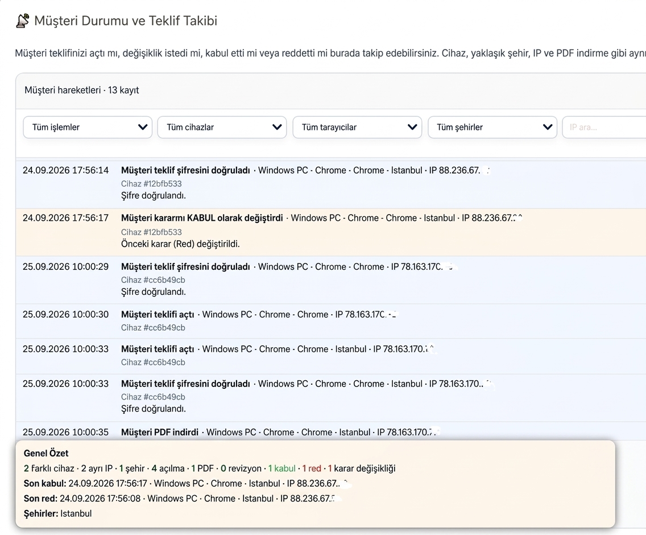Viewport: 646px width, 535px height.
Task: Click Müşteri teklifi açtı in 10:00:30 row
Action: [x=158, y=314]
